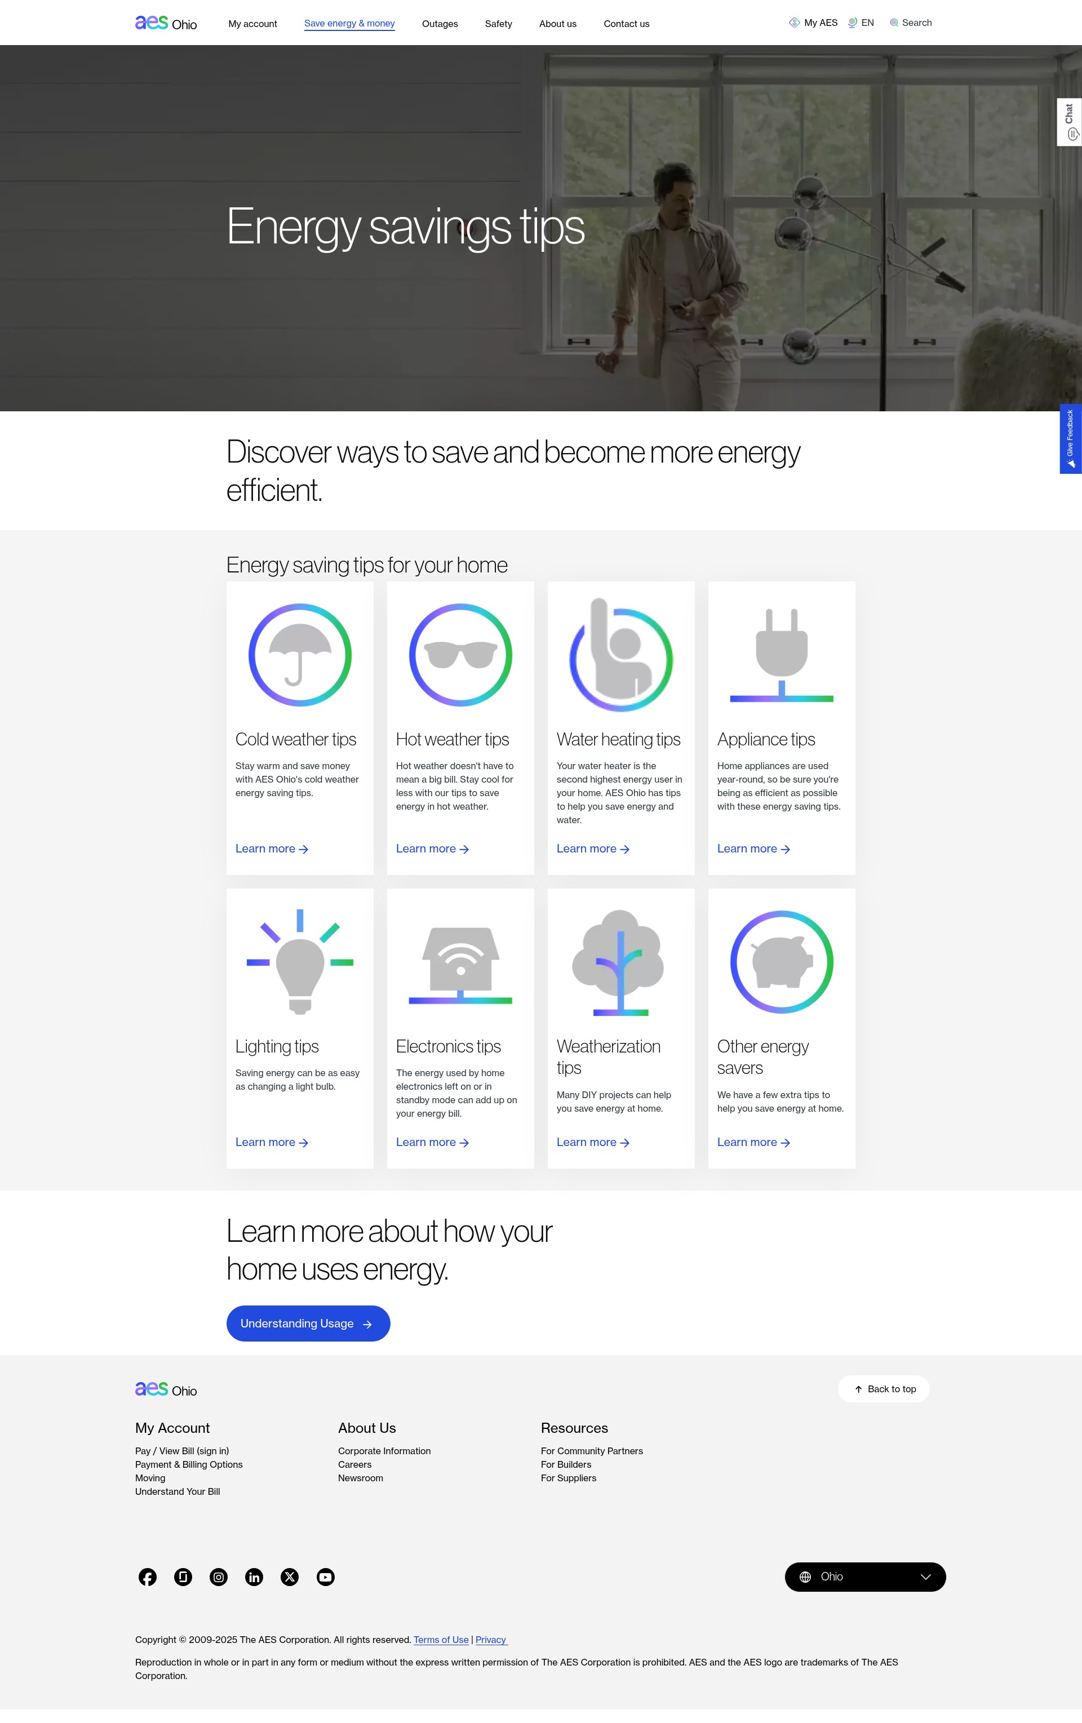The width and height of the screenshot is (1082, 1723).
Task: Open the Newsroom footer link
Action: pyautogui.click(x=361, y=1478)
